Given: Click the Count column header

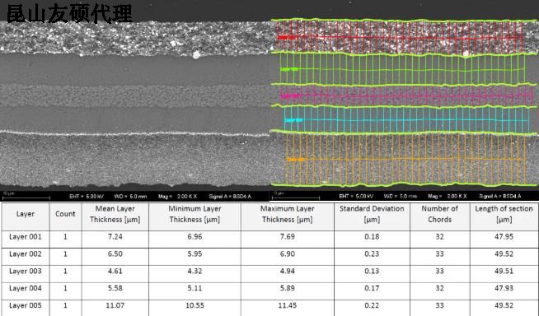Looking at the screenshot, I should click(65, 214).
